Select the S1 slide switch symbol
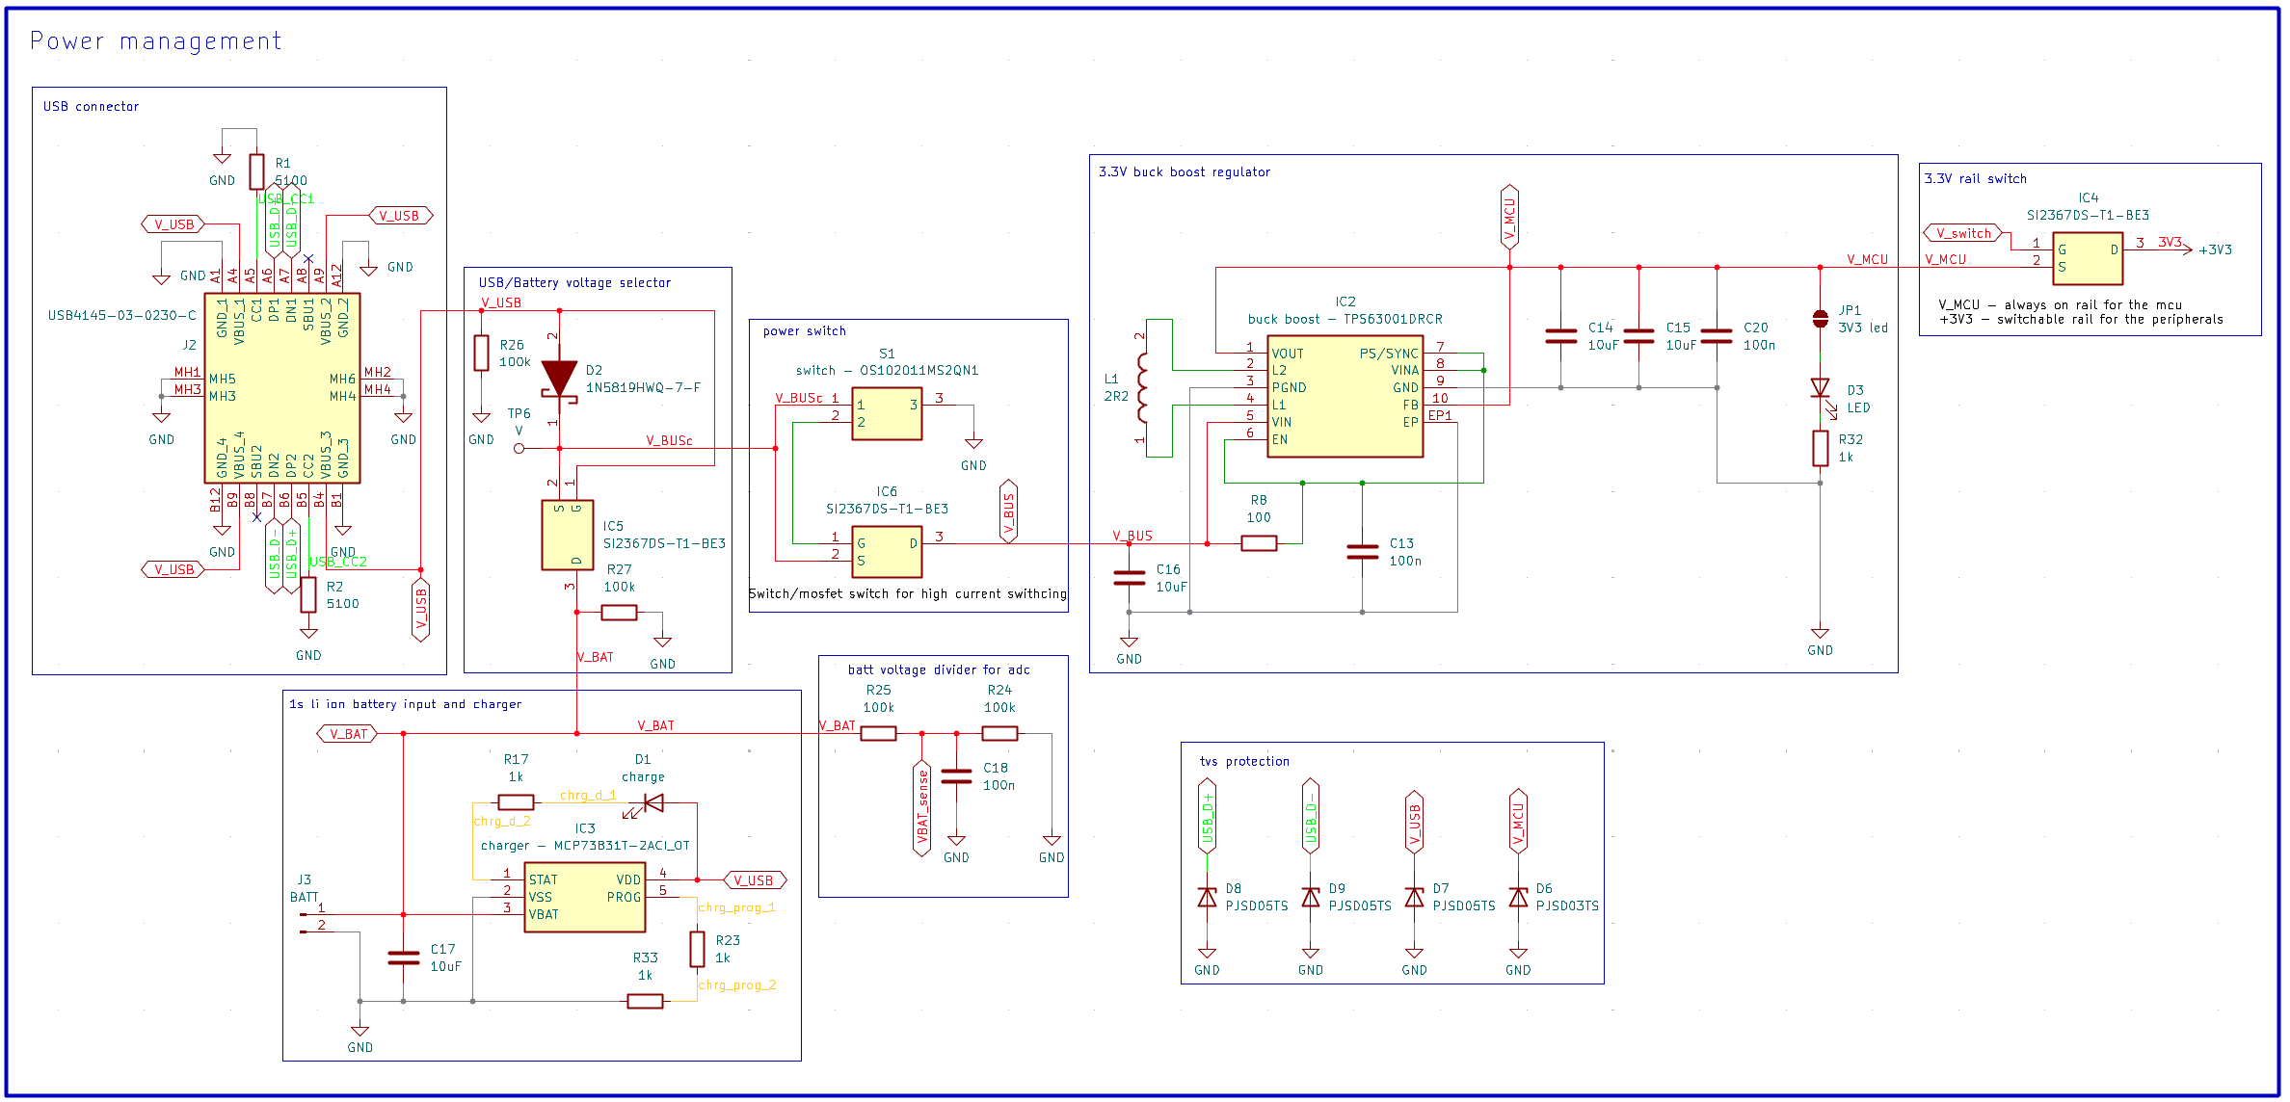This screenshot has width=2290, height=1102. [x=887, y=413]
